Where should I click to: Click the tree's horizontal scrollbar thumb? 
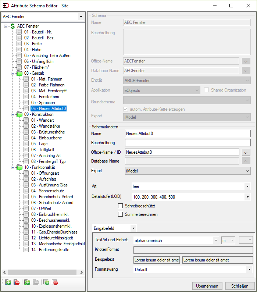click(42, 272)
